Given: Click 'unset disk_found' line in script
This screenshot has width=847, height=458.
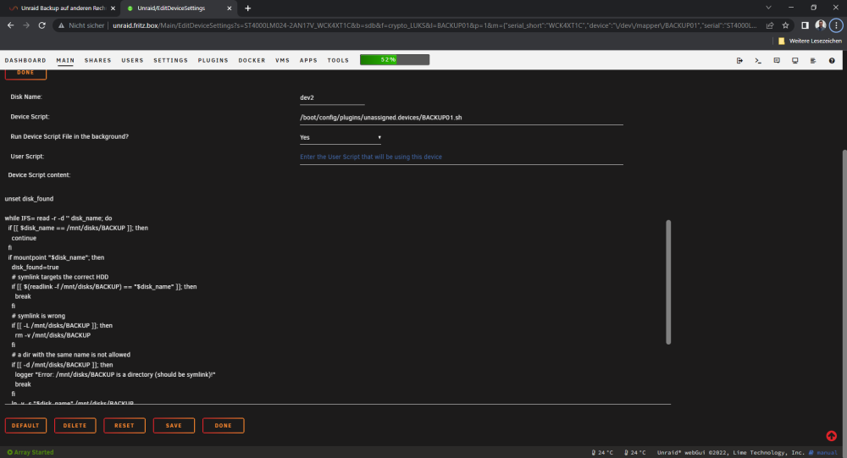Looking at the screenshot, I should click(x=29, y=199).
